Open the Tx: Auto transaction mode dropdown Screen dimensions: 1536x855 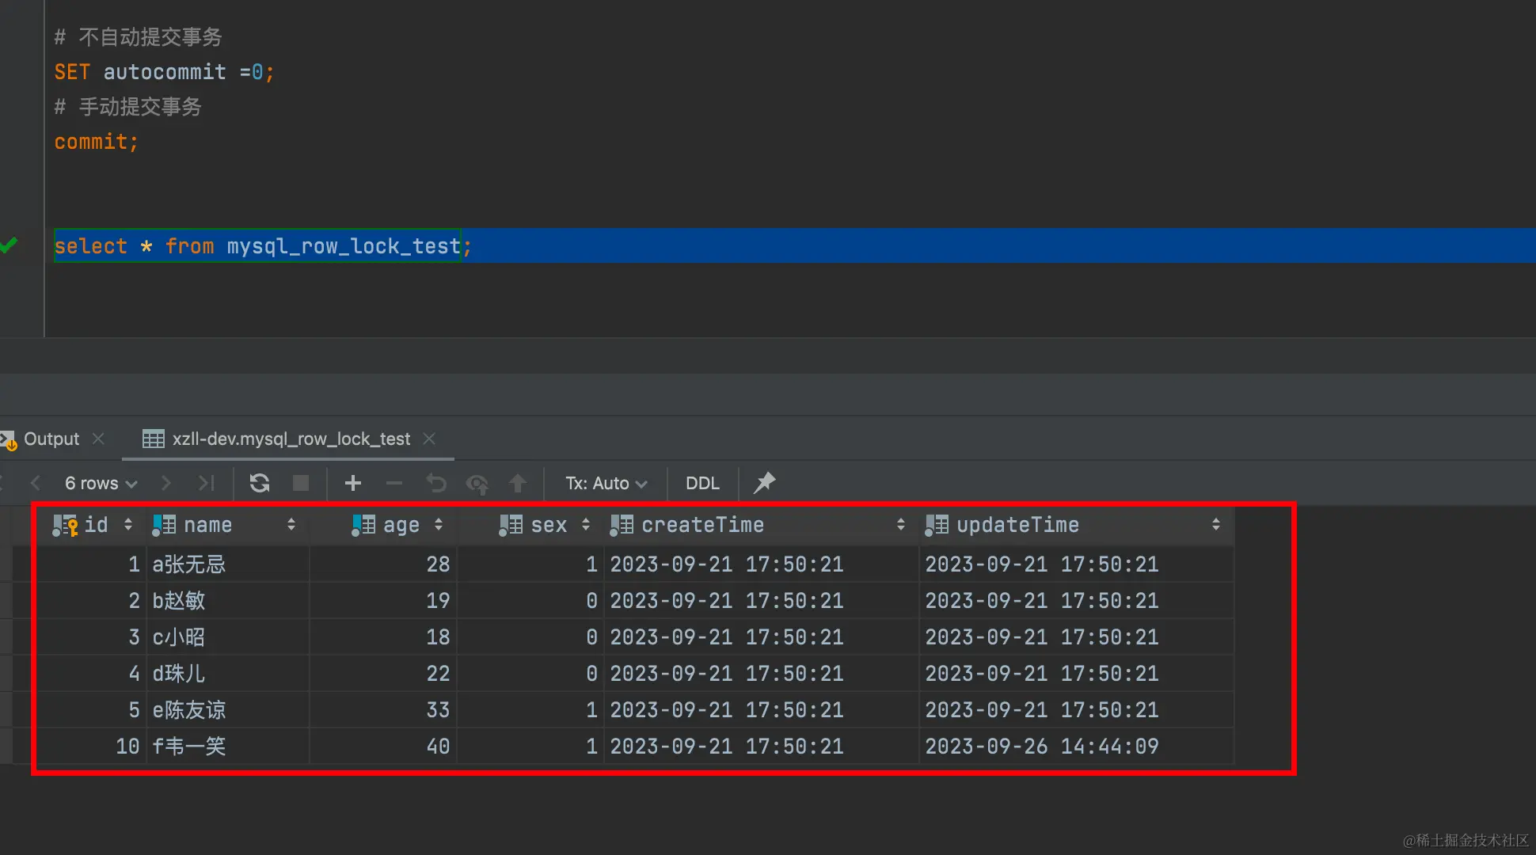coord(606,483)
